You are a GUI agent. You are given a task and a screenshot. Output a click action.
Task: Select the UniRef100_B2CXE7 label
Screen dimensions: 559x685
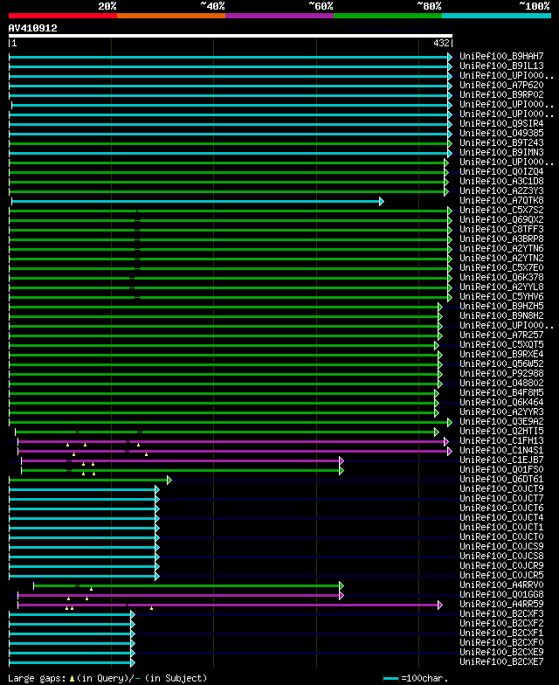pyautogui.click(x=501, y=662)
